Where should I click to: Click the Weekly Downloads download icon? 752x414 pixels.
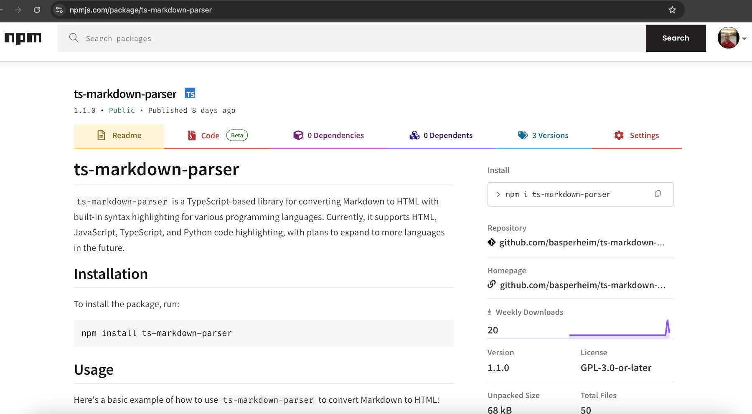490,312
